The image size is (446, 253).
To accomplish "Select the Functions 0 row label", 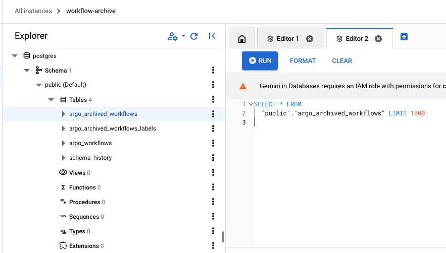I will pos(85,187).
